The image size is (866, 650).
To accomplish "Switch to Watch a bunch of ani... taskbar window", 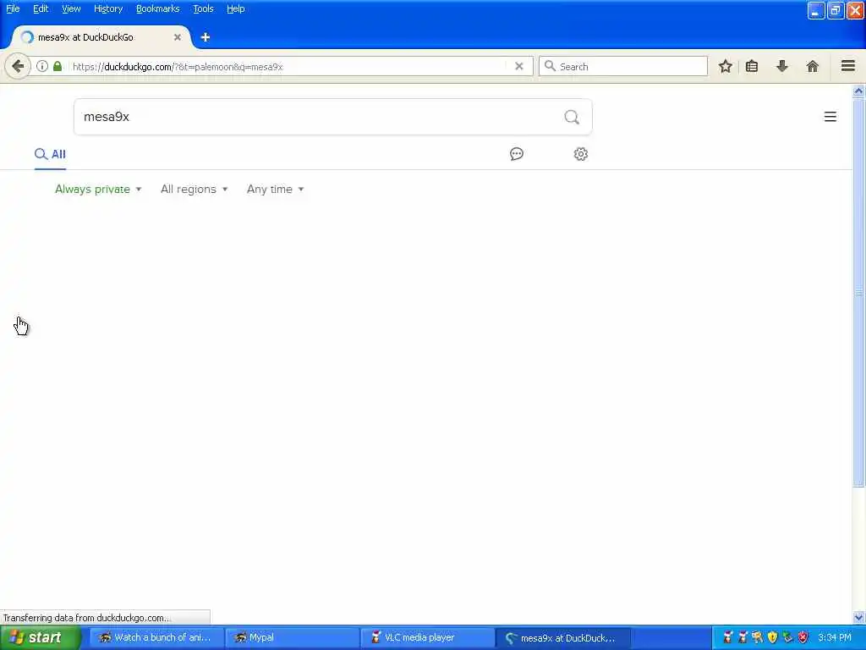I will pyautogui.click(x=156, y=638).
